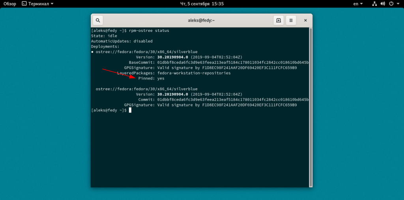Open a new terminal tab

click(x=279, y=20)
